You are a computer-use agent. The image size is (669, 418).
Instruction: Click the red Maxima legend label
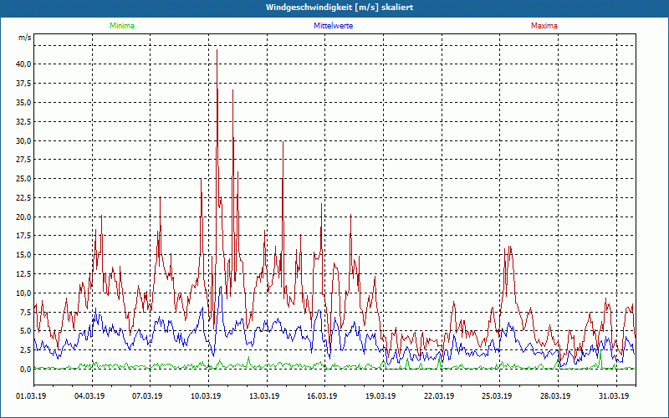544,26
